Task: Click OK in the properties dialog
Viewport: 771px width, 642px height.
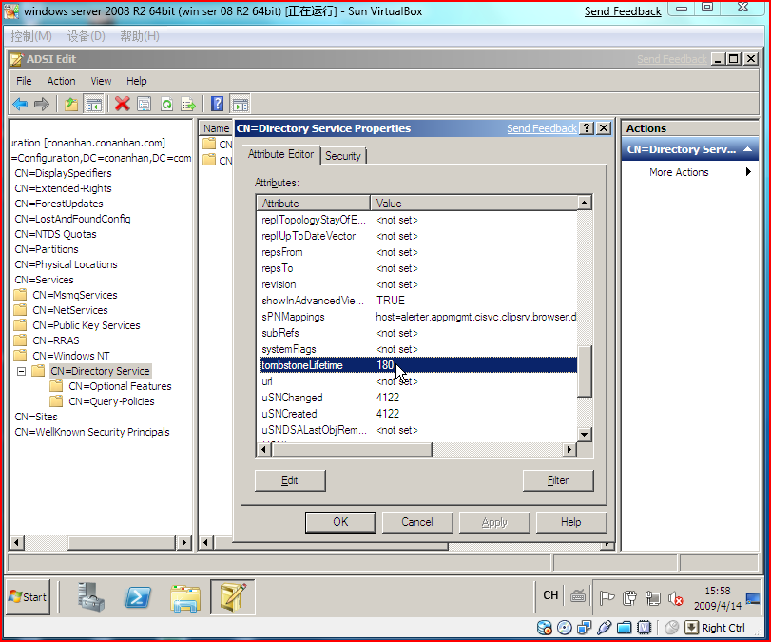Action: [340, 522]
